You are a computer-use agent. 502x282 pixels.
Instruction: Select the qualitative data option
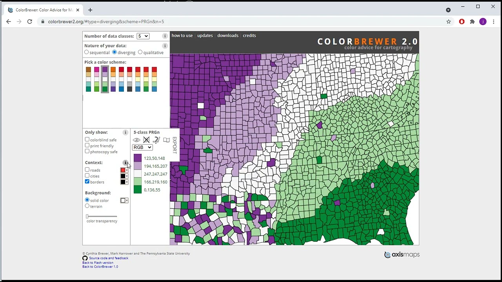point(140,52)
